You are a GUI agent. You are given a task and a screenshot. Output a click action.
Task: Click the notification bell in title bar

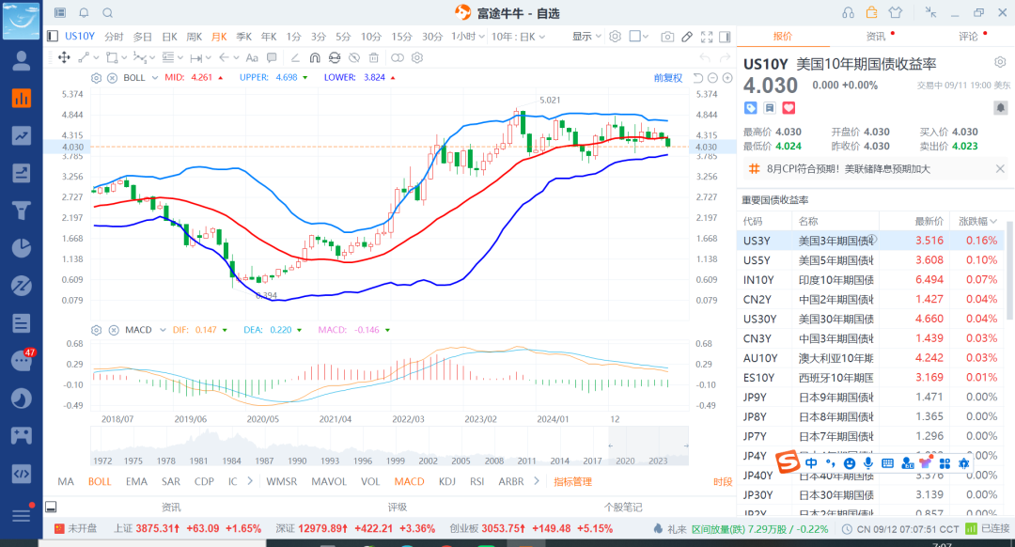pos(85,13)
